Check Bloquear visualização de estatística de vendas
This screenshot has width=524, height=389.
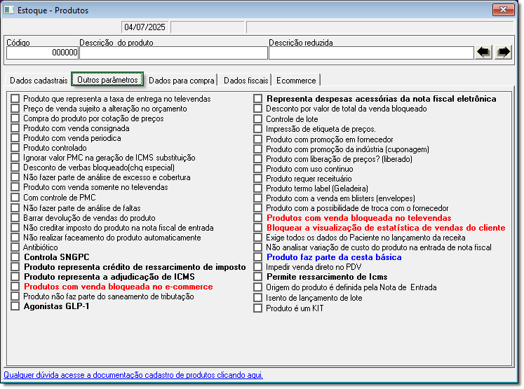(x=257, y=228)
